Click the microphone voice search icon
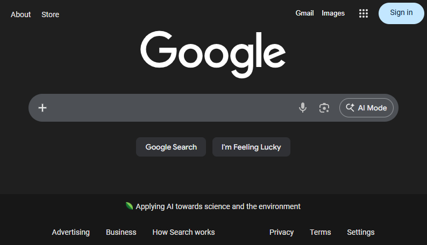Viewport: 427px width, 245px height. click(x=303, y=108)
